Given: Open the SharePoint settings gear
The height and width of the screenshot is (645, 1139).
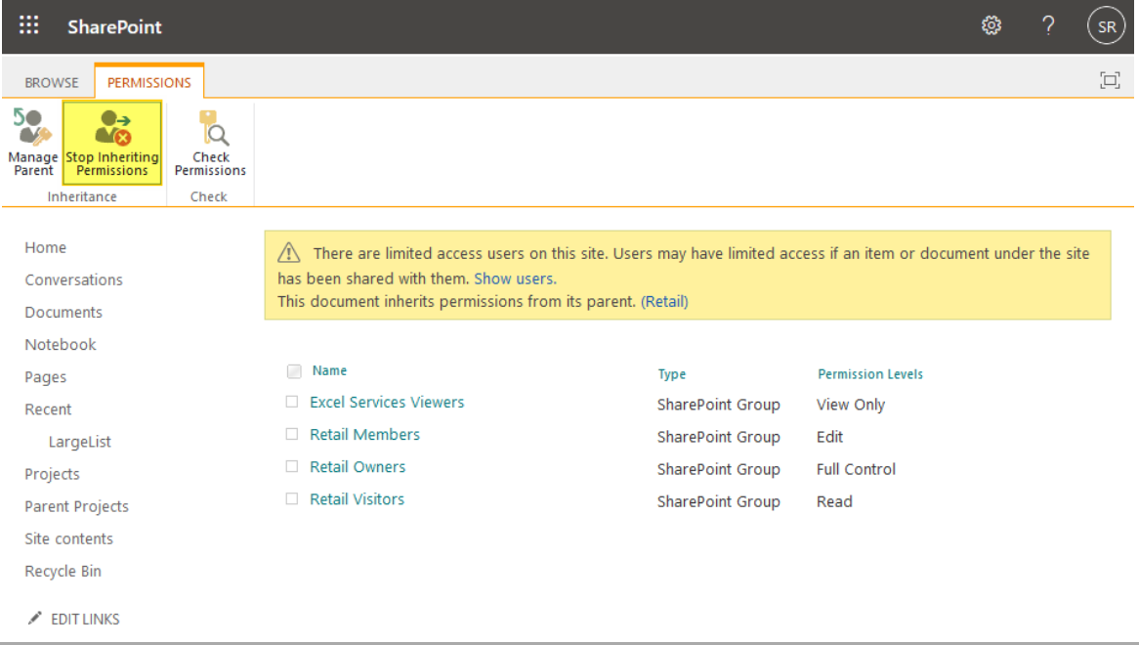Looking at the screenshot, I should point(991,25).
